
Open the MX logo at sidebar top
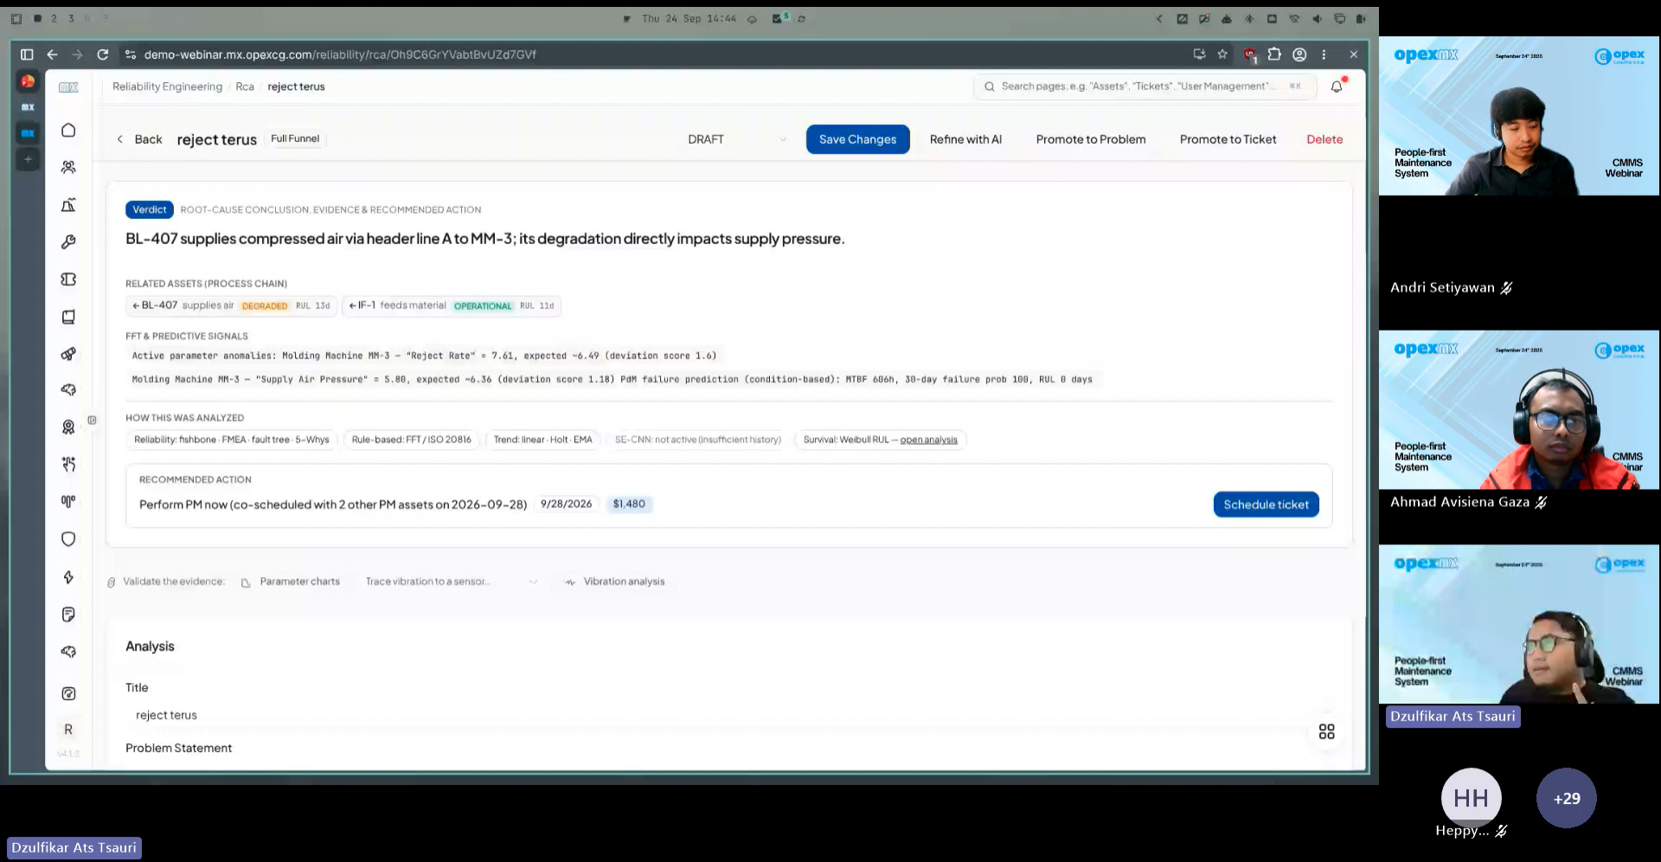point(68,87)
